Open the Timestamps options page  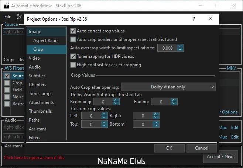(x=46, y=94)
